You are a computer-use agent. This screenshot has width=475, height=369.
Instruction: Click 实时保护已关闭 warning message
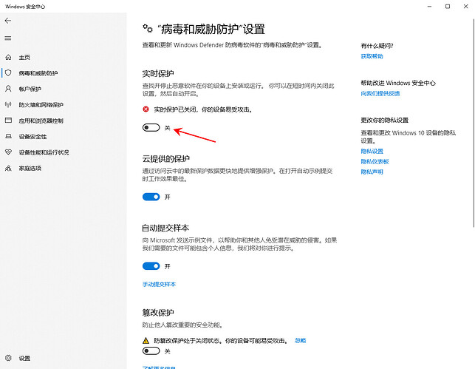(203, 109)
